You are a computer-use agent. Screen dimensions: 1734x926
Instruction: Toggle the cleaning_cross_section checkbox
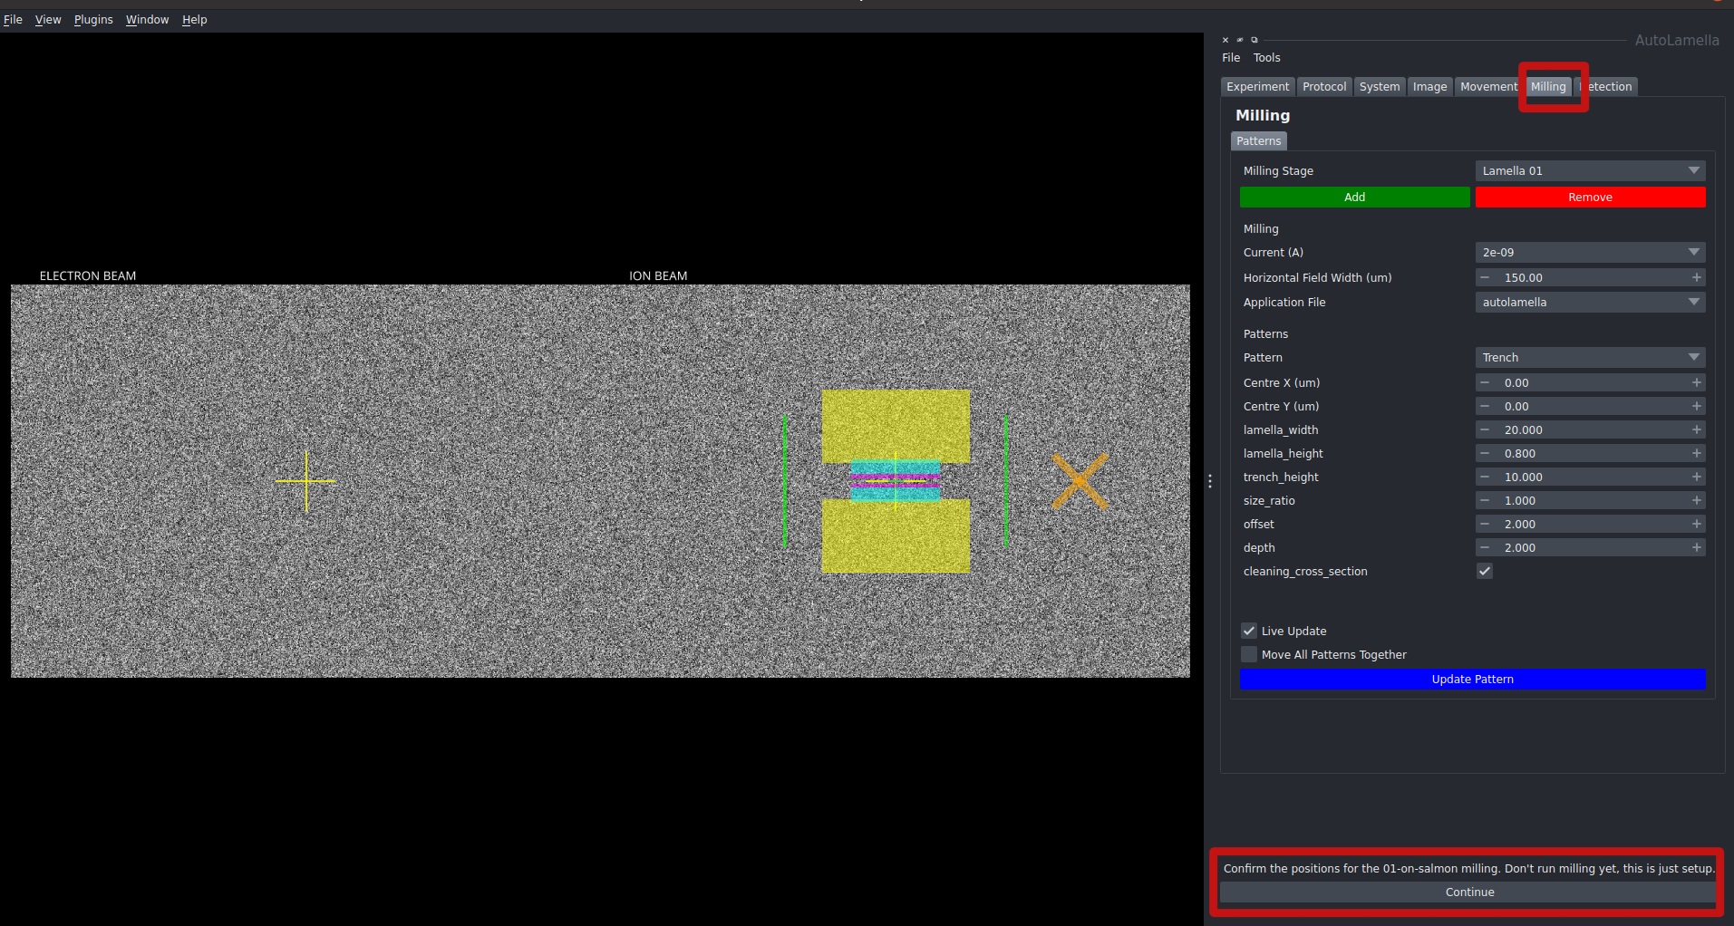1484,571
